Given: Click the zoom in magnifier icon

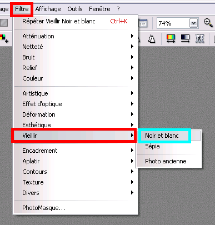Looking at the screenshot, I should [208, 23].
